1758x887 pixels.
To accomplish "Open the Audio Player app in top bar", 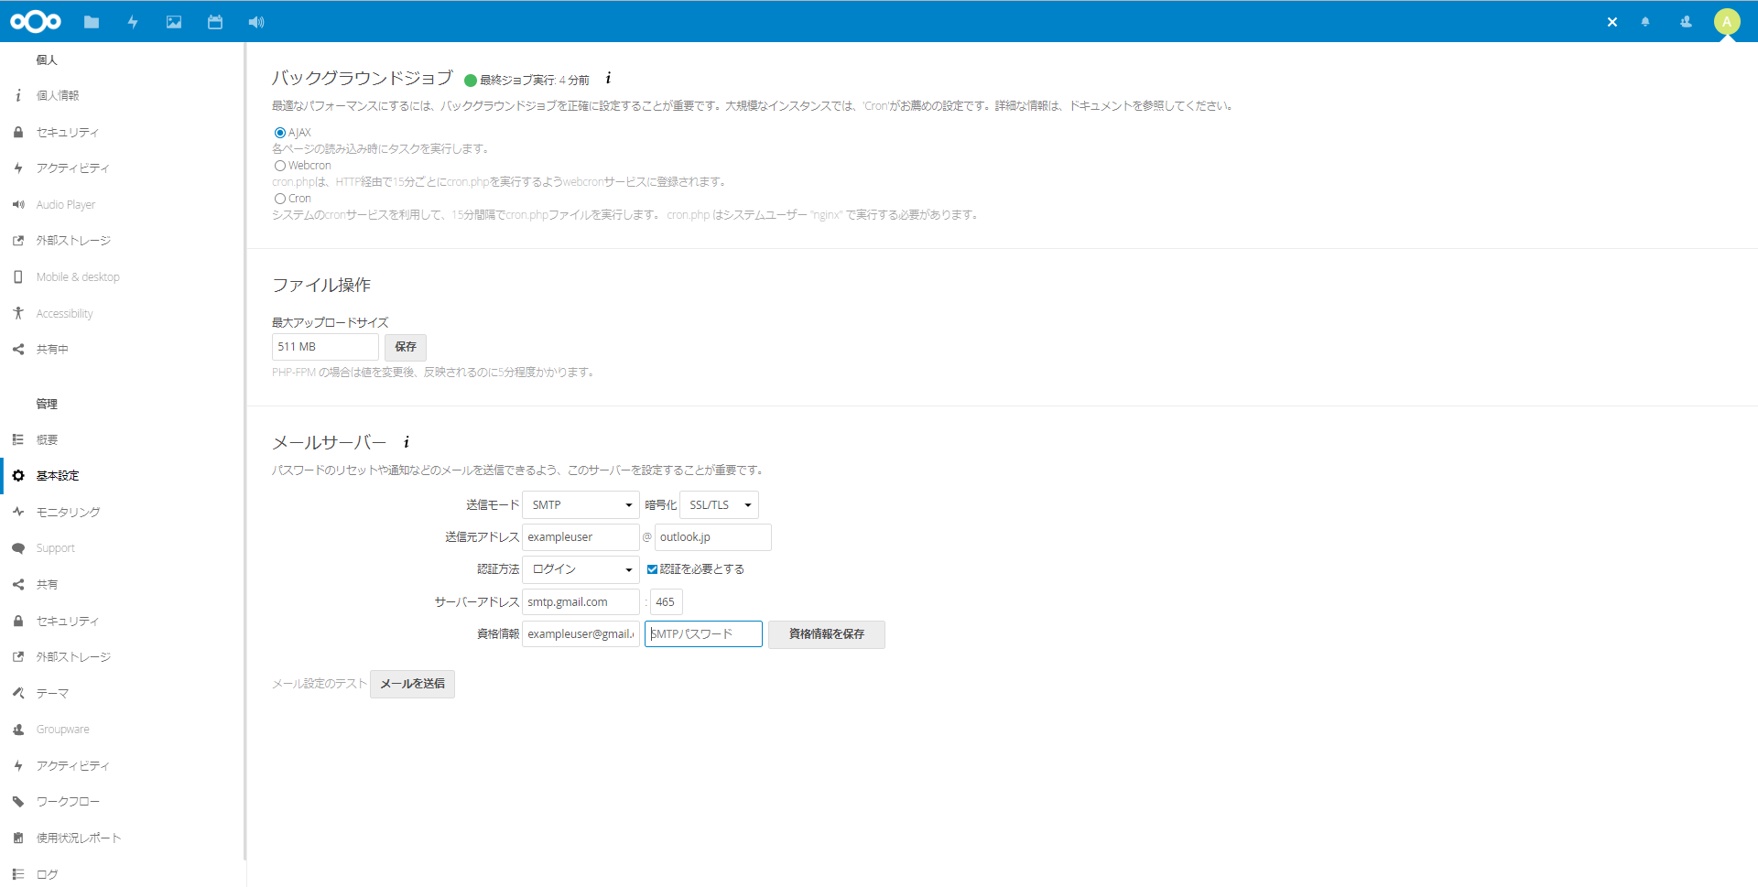I will tap(256, 22).
